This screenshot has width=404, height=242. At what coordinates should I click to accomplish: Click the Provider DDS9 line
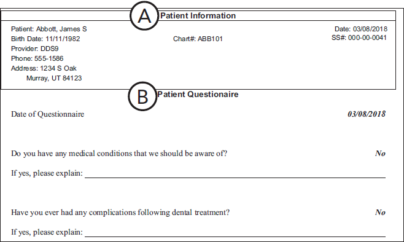click(x=35, y=49)
